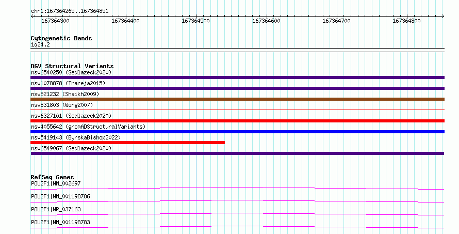459x234 pixels.
Task: Open transcript label POU2F1|NM_001198786
Action: coord(60,196)
